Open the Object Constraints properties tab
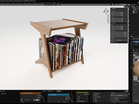Viewport: 139px width, 104px height. coord(131,64)
